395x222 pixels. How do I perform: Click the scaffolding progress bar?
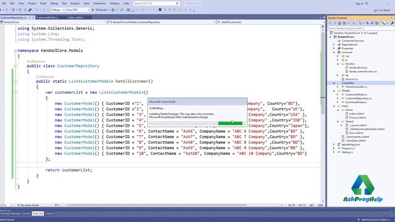[197, 123]
